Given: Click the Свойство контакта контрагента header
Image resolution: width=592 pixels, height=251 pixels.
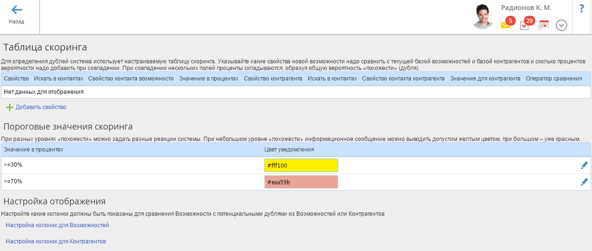Looking at the screenshot, I should point(403,78).
